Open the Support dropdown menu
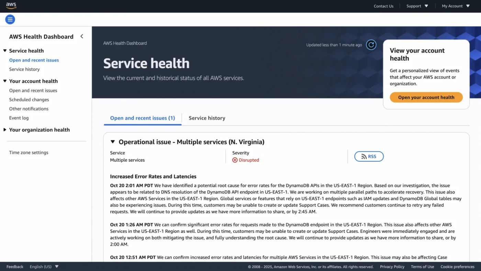The width and height of the screenshot is (481, 271). click(x=417, y=6)
